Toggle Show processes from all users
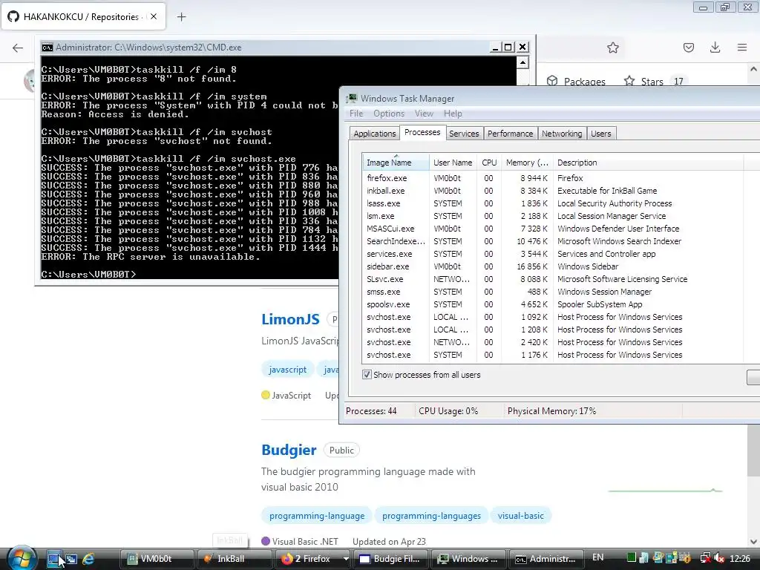Viewport: 760px width, 570px height. (367, 375)
